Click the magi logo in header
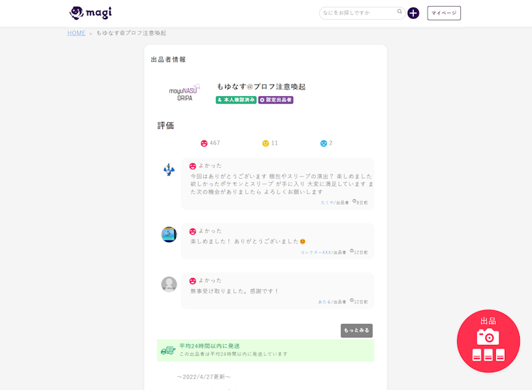The height and width of the screenshot is (390, 532). pos(91,13)
